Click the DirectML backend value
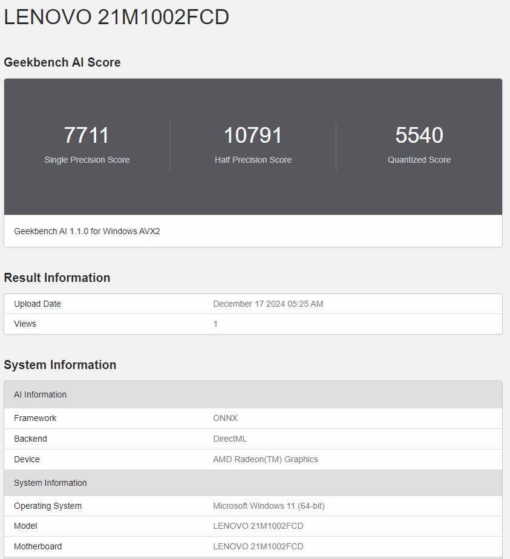510x559 pixels. [230, 439]
